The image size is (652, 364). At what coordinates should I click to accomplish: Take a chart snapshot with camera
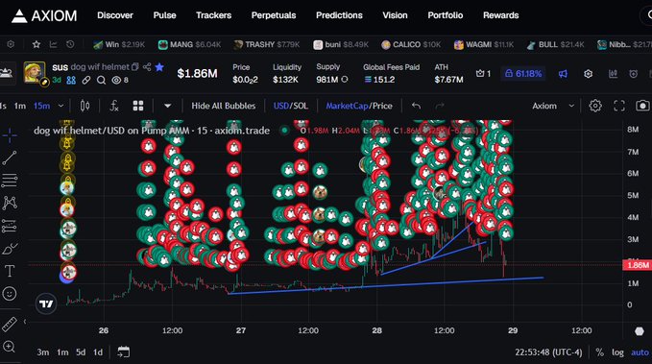pos(642,106)
